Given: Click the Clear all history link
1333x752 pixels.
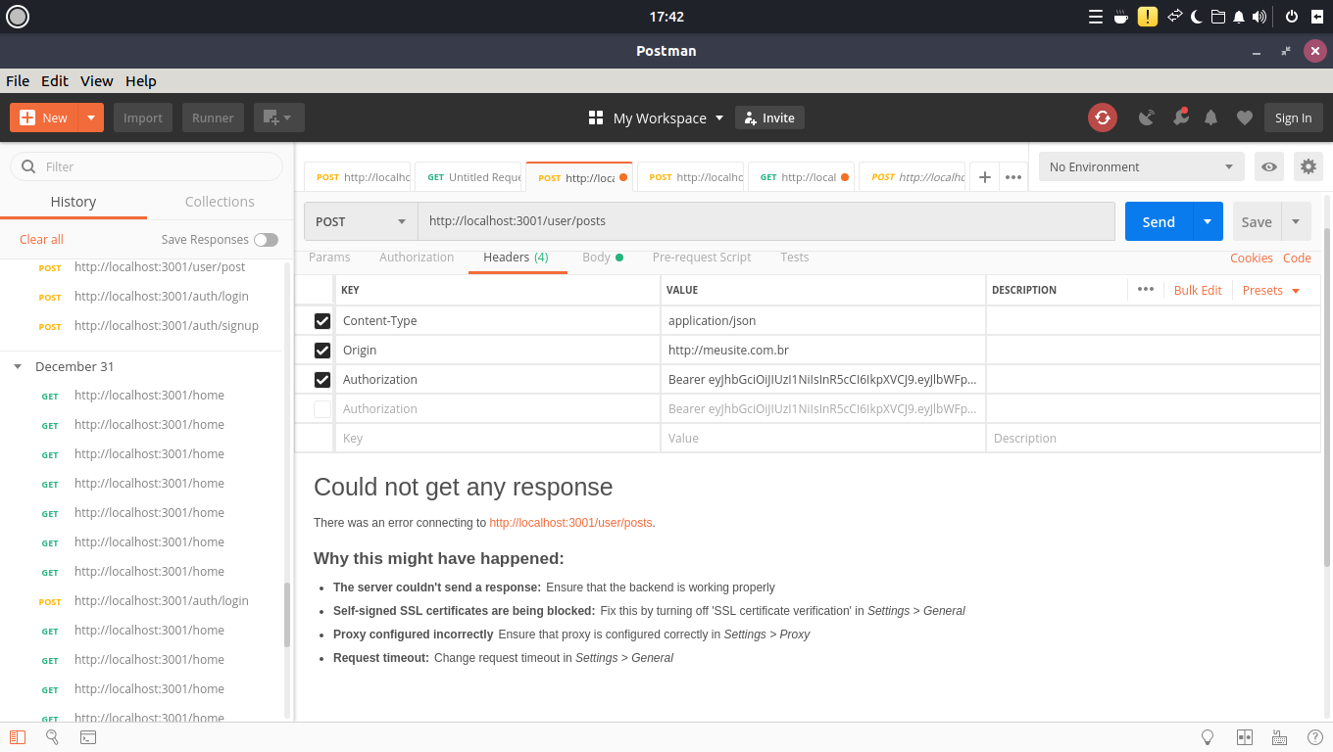Looking at the screenshot, I should [x=41, y=240].
